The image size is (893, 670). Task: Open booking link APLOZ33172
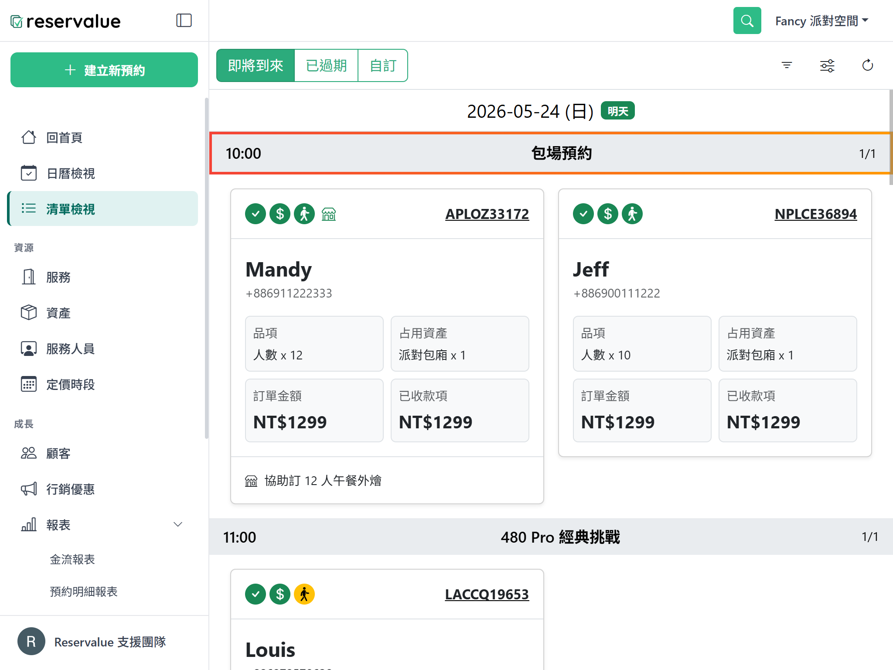487,214
